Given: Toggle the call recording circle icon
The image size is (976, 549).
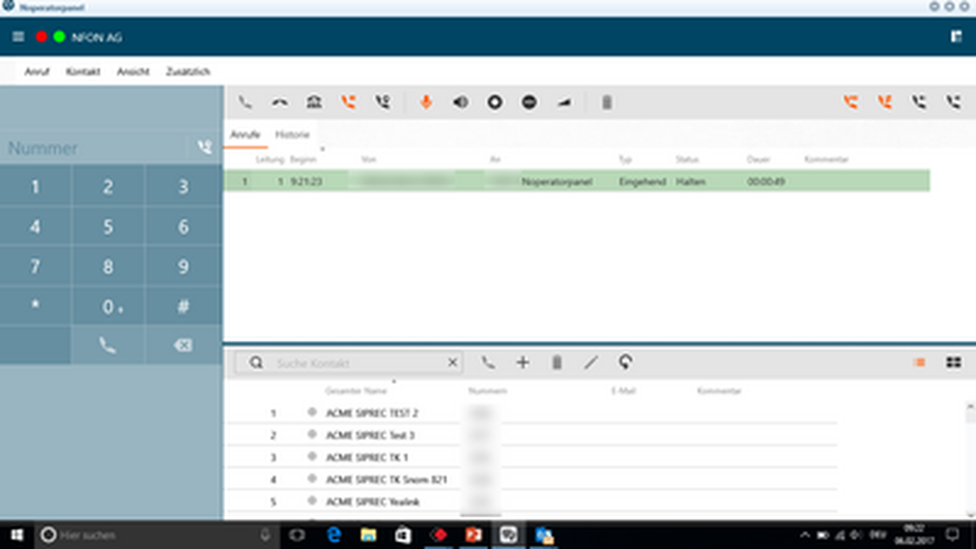Looking at the screenshot, I should tap(495, 102).
